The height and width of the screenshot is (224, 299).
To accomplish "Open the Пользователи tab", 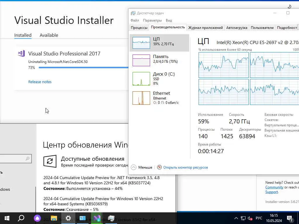I will tap(262, 28).
